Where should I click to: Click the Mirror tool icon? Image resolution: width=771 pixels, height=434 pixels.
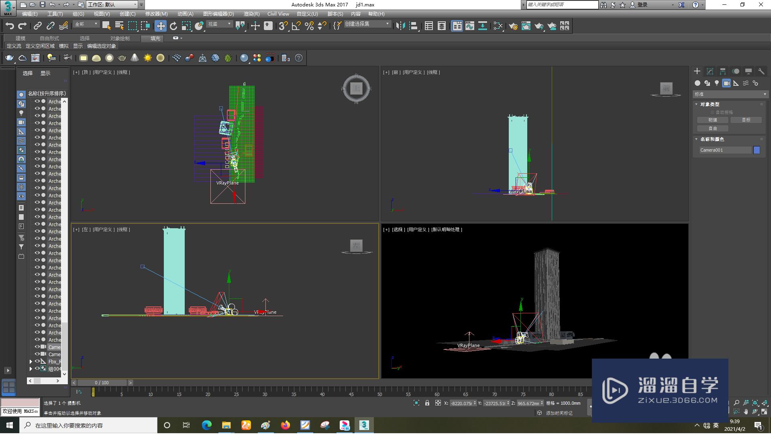click(x=400, y=26)
